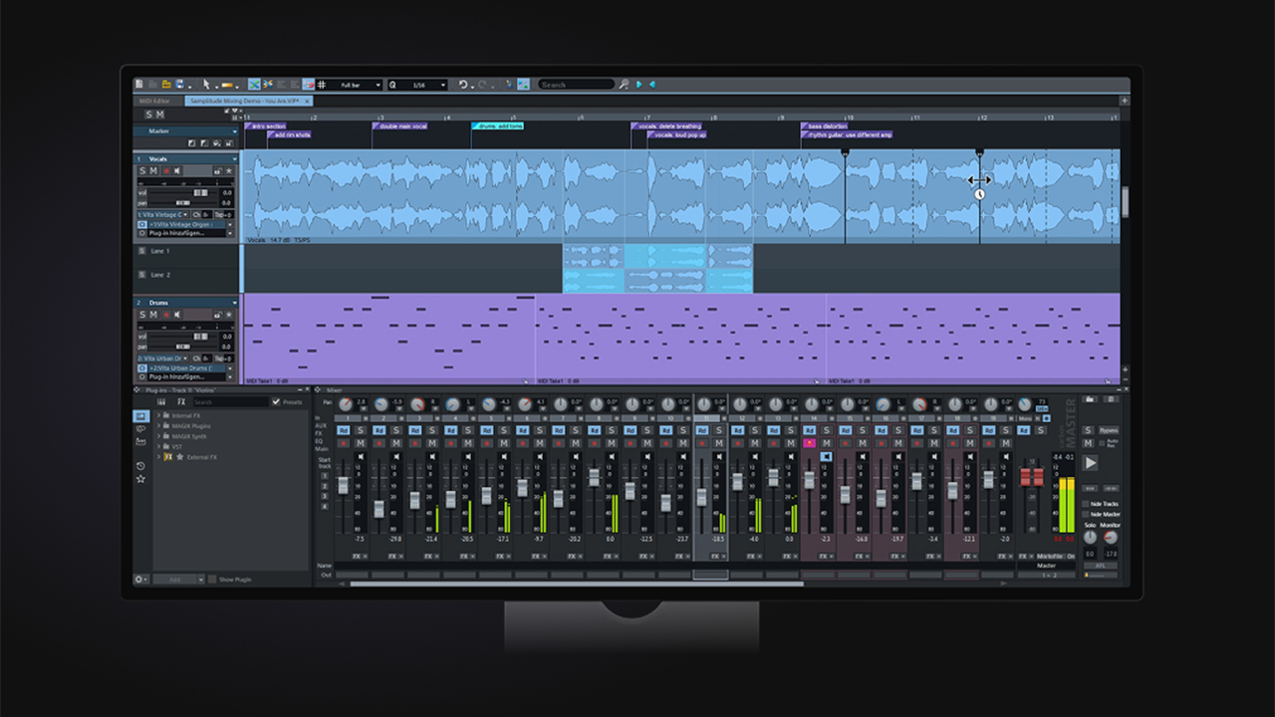This screenshot has width=1275, height=717.
Task: Solo the Drums track
Action: [x=142, y=315]
